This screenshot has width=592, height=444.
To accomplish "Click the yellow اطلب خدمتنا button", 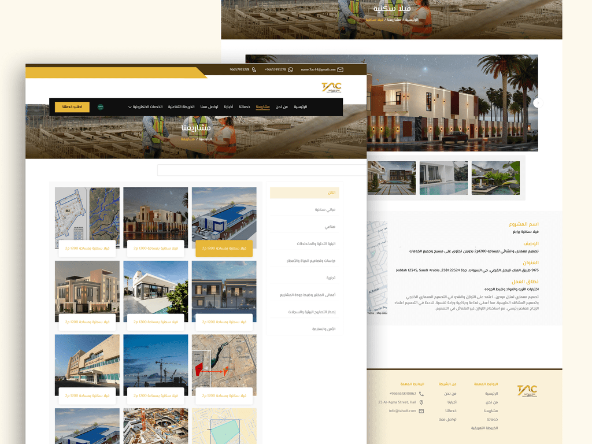I will click(72, 107).
